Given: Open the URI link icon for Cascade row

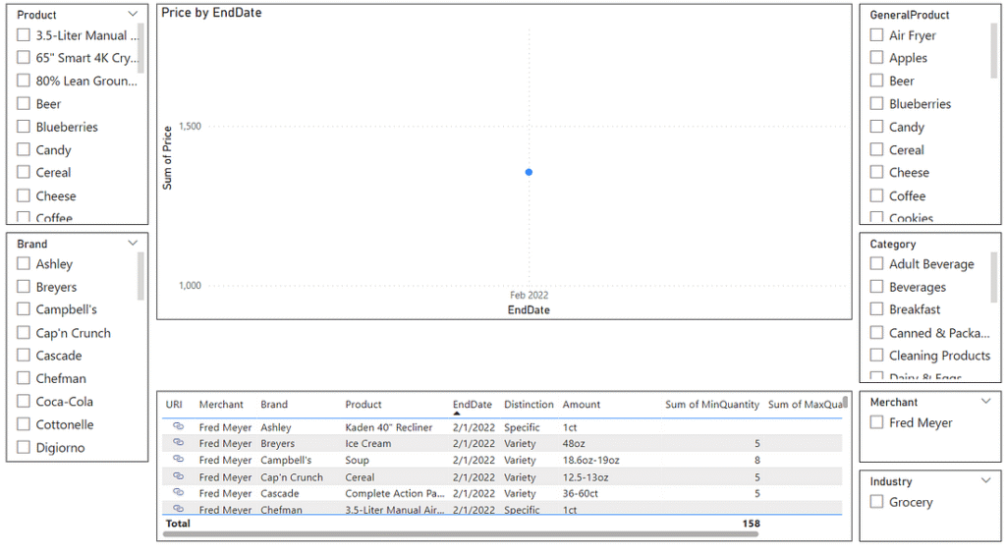Looking at the screenshot, I should (179, 492).
